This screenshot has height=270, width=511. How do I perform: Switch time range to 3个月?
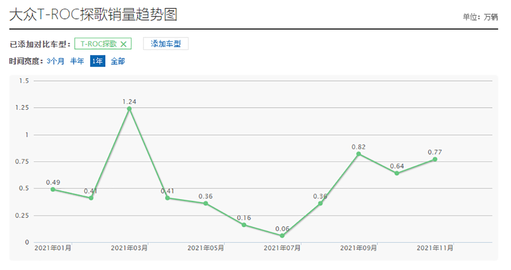(x=55, y=61)
